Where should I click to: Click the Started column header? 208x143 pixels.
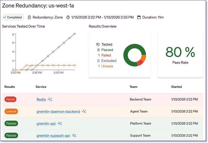click(176, 87)
